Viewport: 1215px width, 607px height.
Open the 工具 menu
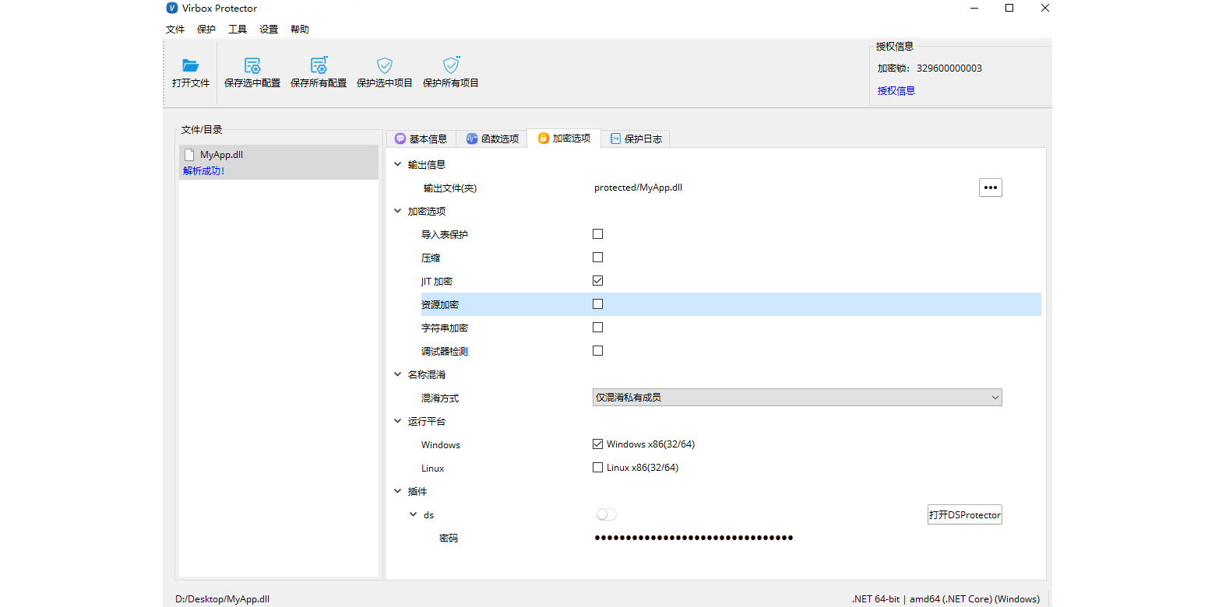click(x=238, y=29)
